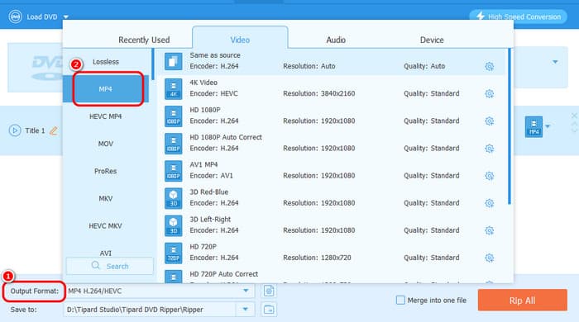579x322 pixels.
Task: Click the format category list scrollbar
Action: pos(153,64)
